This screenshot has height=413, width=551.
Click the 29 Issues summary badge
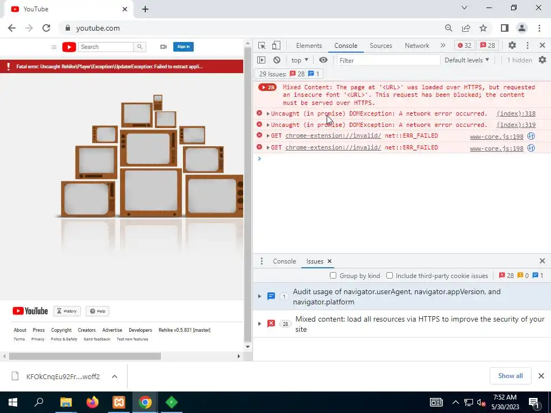(x=289, y=74)
